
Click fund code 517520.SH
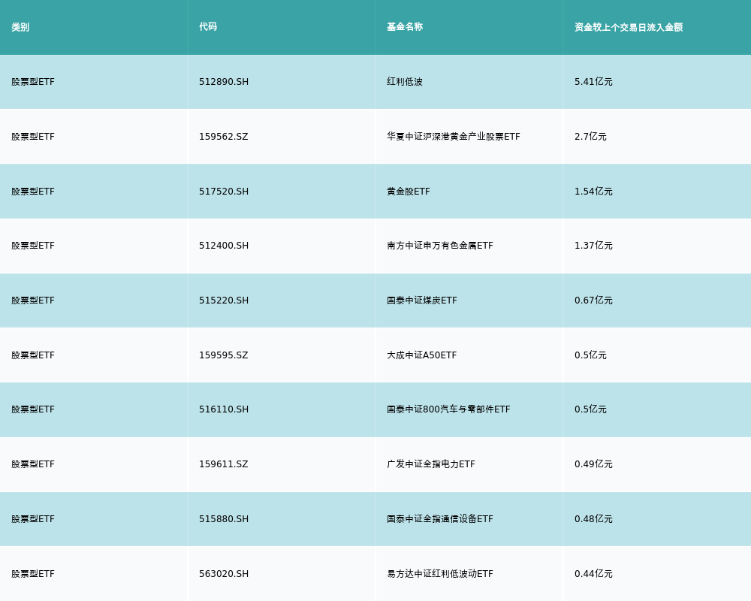coord(224,192)
